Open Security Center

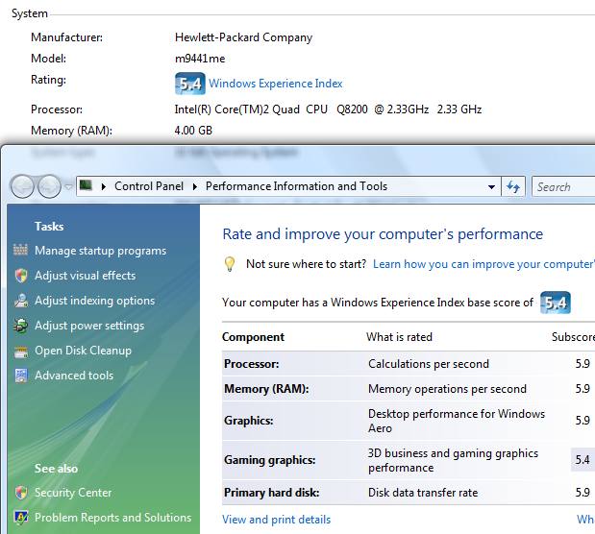[73, 493]
